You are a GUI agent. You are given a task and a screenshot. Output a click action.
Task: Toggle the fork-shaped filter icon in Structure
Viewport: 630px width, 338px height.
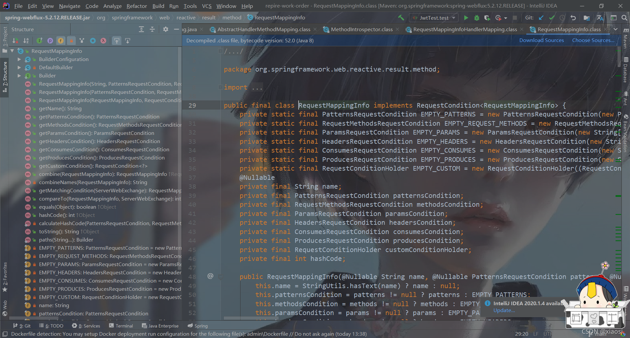pyautogui.click(x=82, y=41)
